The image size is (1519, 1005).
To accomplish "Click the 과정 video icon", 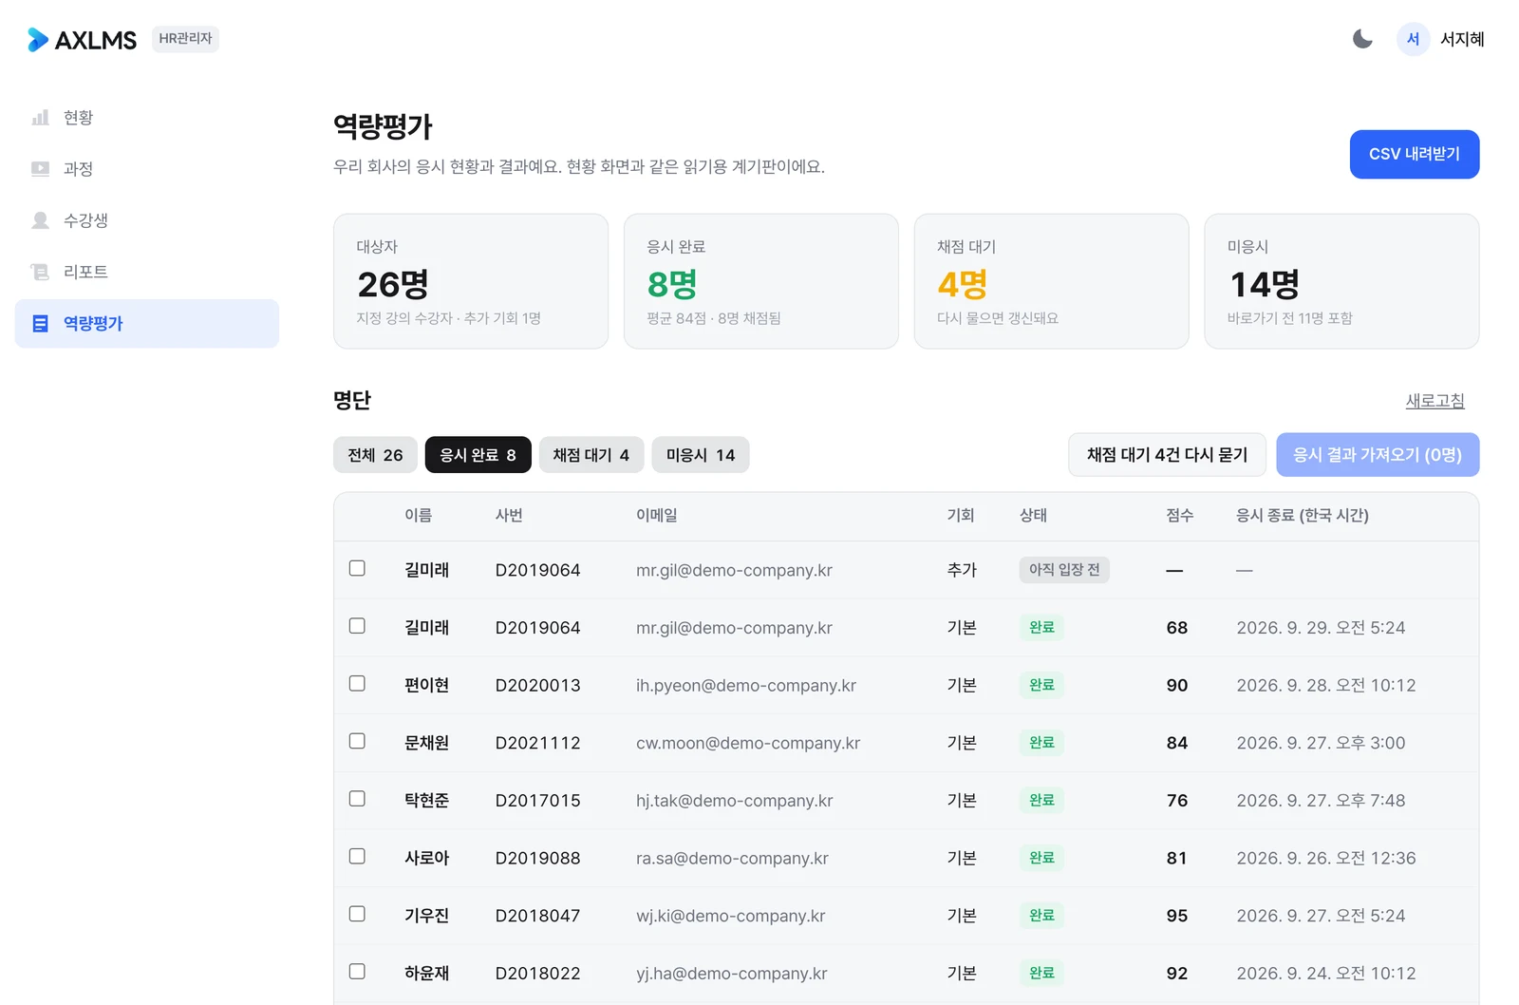I will click(40, 169).
